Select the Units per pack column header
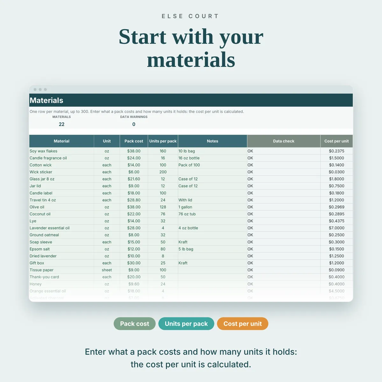 (x=163, y=141)
